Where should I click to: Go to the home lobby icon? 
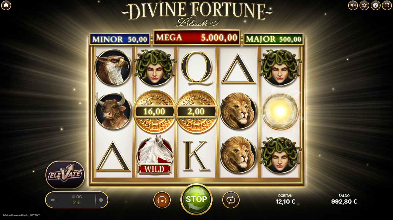6,5
